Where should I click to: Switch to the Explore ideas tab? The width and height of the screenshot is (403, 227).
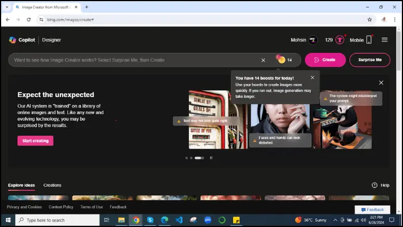tap(21, 185)
